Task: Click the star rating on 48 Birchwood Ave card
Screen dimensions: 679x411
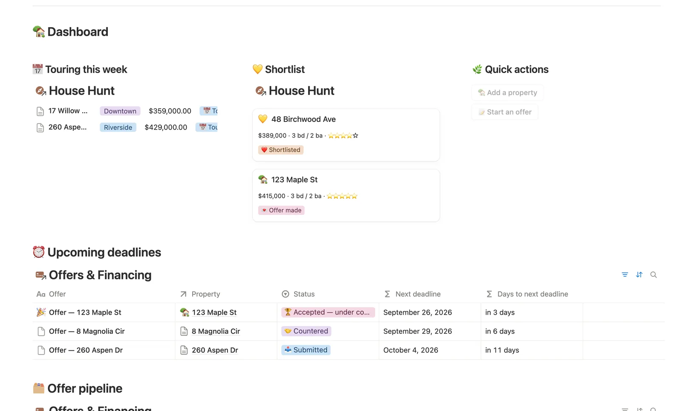Action: pos(343,135)
